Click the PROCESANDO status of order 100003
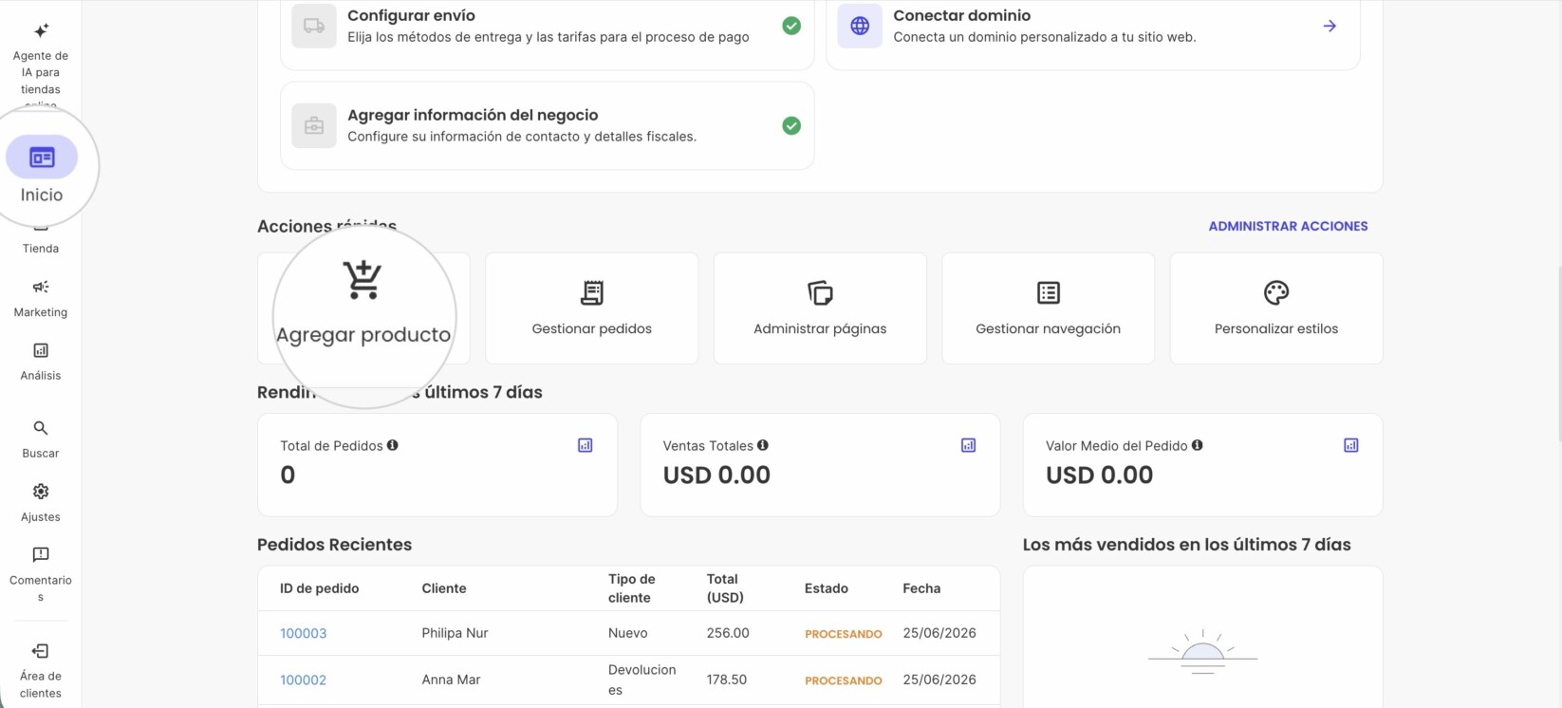The height and width of the screenshot is (708, 1562). point(844,634)
